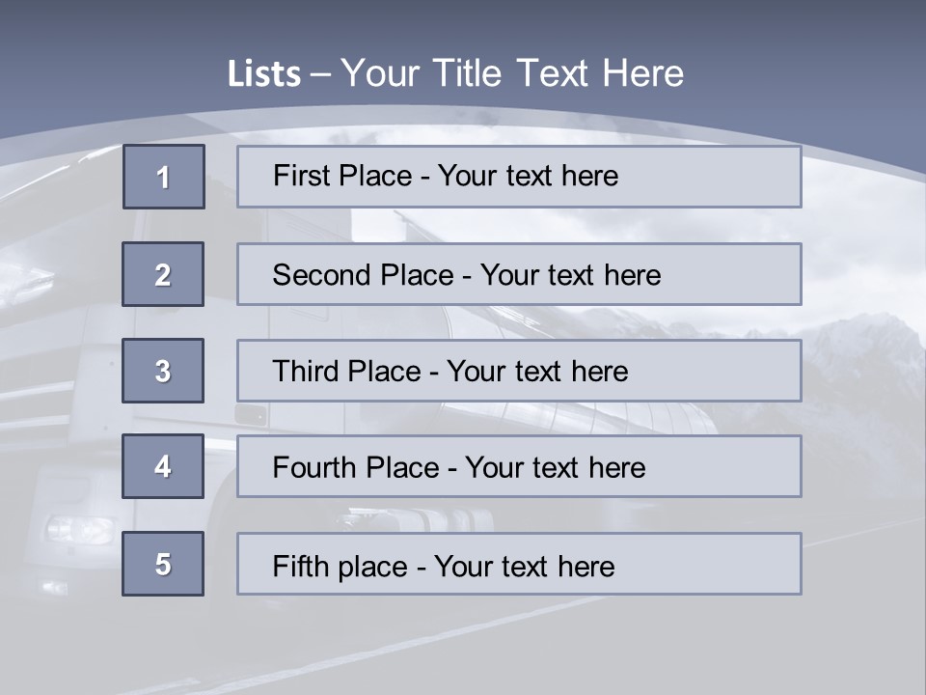
Task: Click the number 2 box
Action: [x=163, y=274]
